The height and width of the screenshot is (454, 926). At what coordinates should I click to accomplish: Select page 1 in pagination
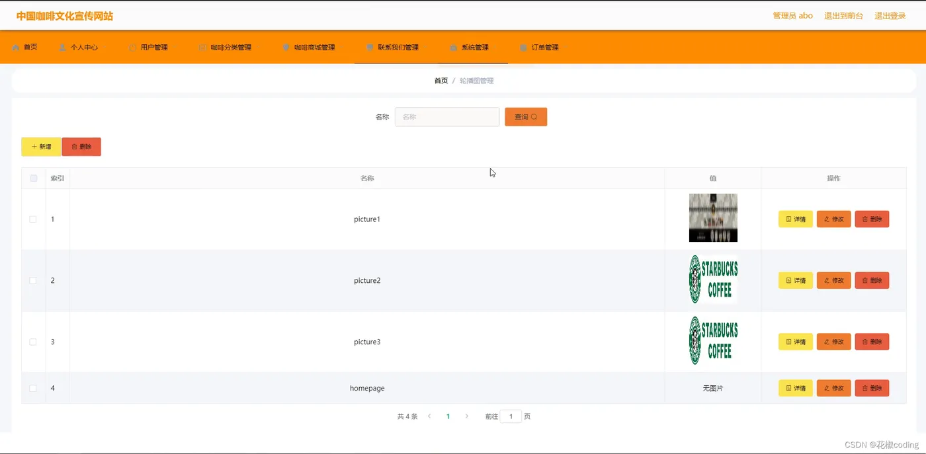[x=448, y=417]
